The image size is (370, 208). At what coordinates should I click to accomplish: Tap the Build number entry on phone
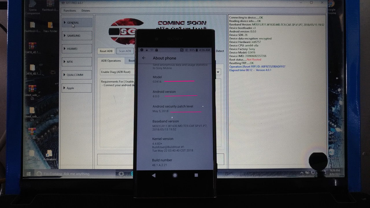click(x=175, y=162)
